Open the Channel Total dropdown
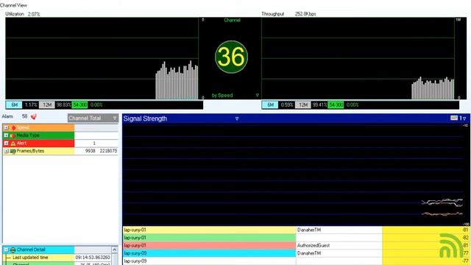Screen dimensions: 471x265 pyautogui.click(x=93, y=118)
